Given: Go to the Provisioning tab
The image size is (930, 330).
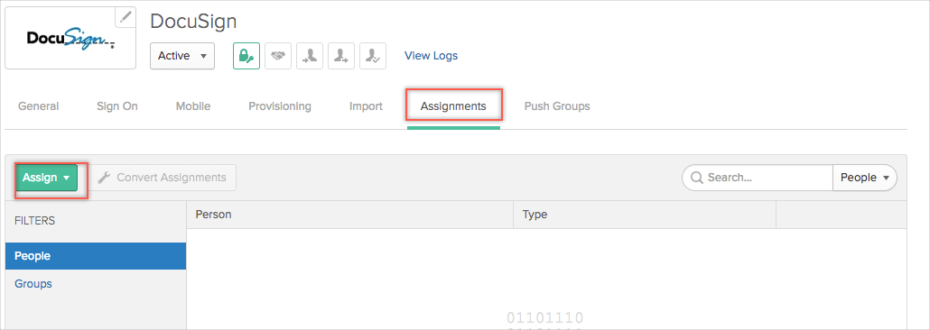Looking at the screenshot, I should point(280,106).
